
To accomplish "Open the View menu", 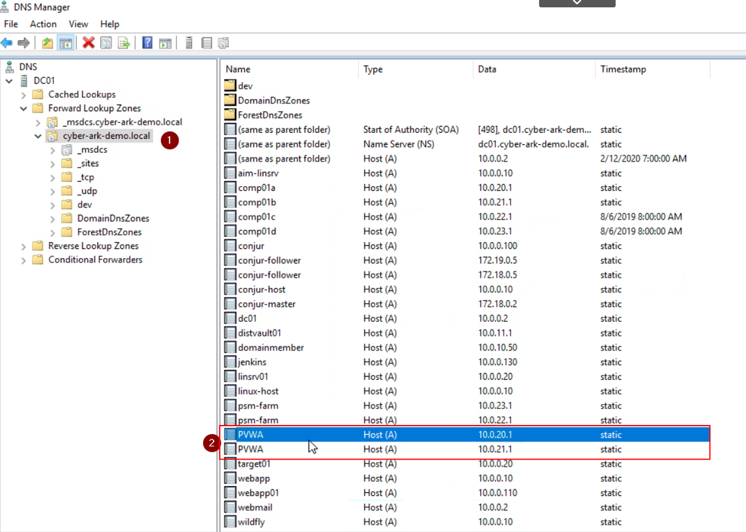I will (78, 24).
